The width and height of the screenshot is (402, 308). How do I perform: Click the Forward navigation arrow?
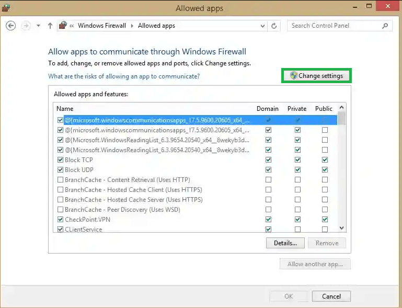(26, 26)
